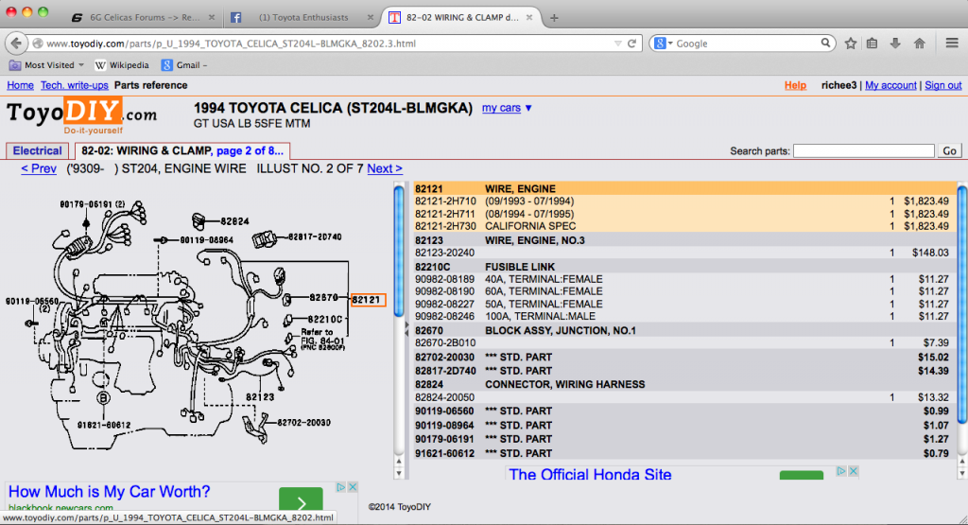968x525 pixels.
Task: Bookmark this page with star icon
Action: [851, 44]
